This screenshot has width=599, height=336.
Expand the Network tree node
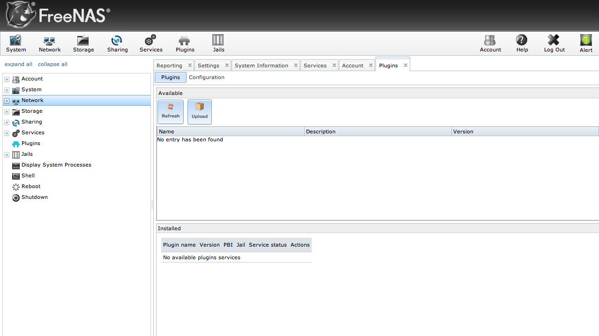click(x=7, y=101)
